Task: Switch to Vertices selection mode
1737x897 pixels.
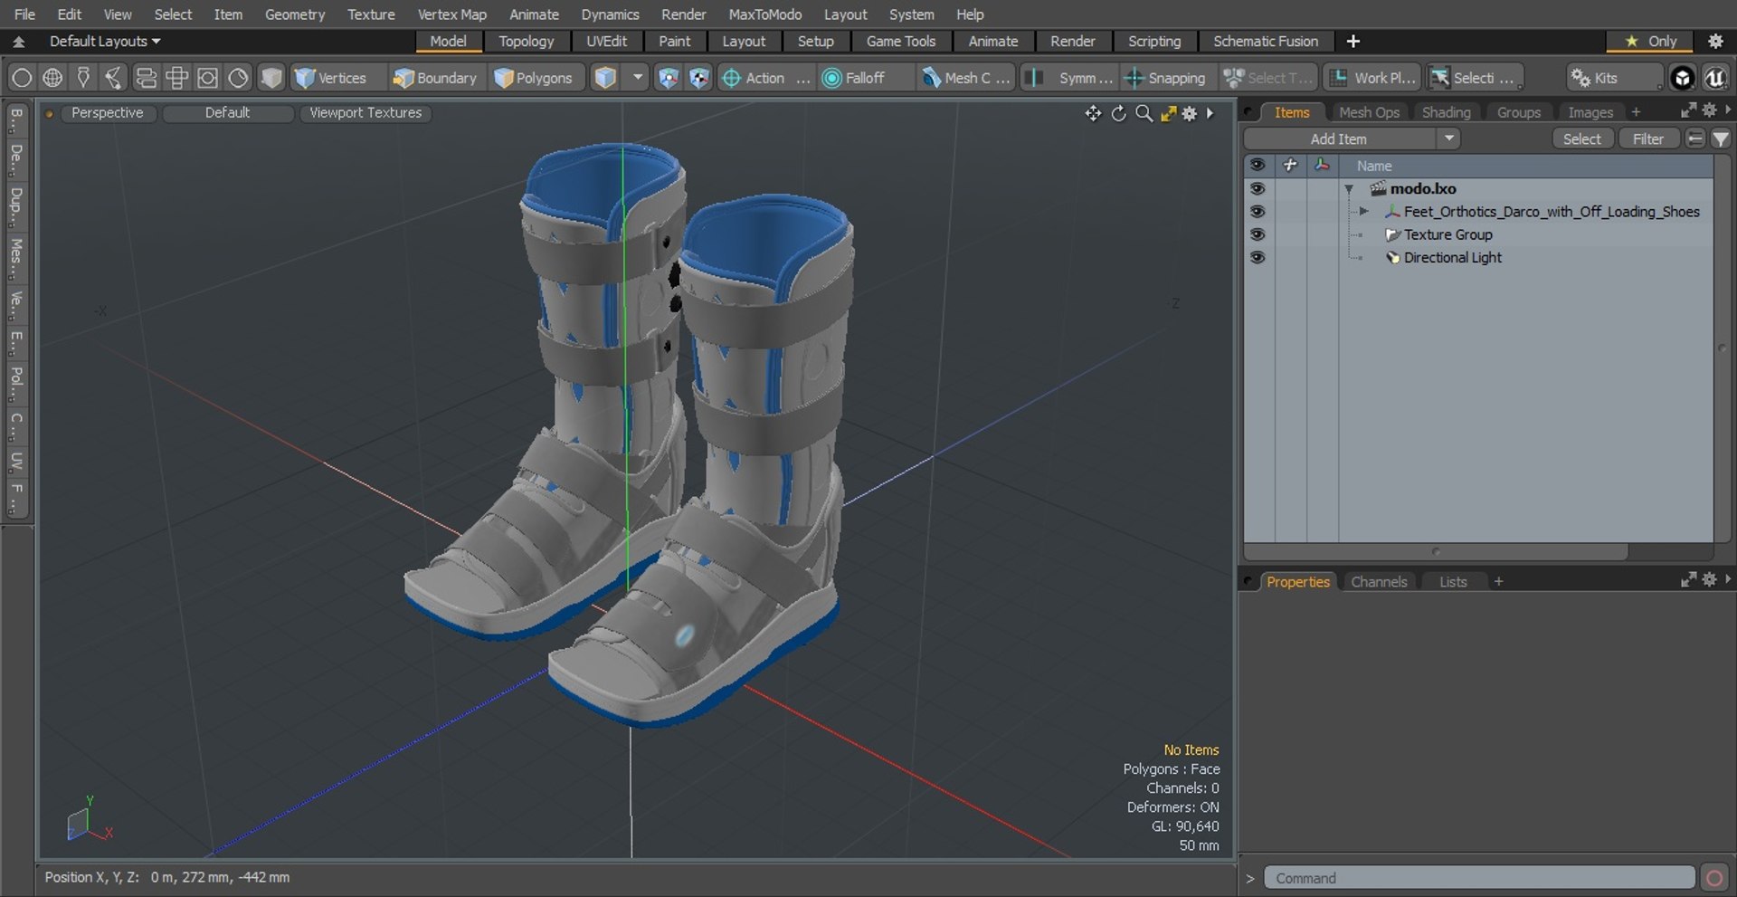Action: (x=331, y=78)
